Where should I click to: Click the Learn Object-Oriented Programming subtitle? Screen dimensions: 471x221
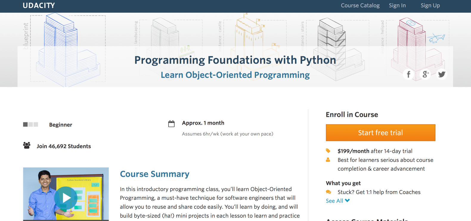point(235,75)
